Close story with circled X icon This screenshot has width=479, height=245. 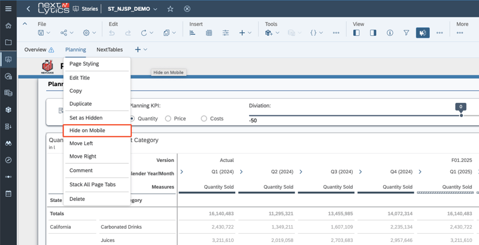click(187, 9)
